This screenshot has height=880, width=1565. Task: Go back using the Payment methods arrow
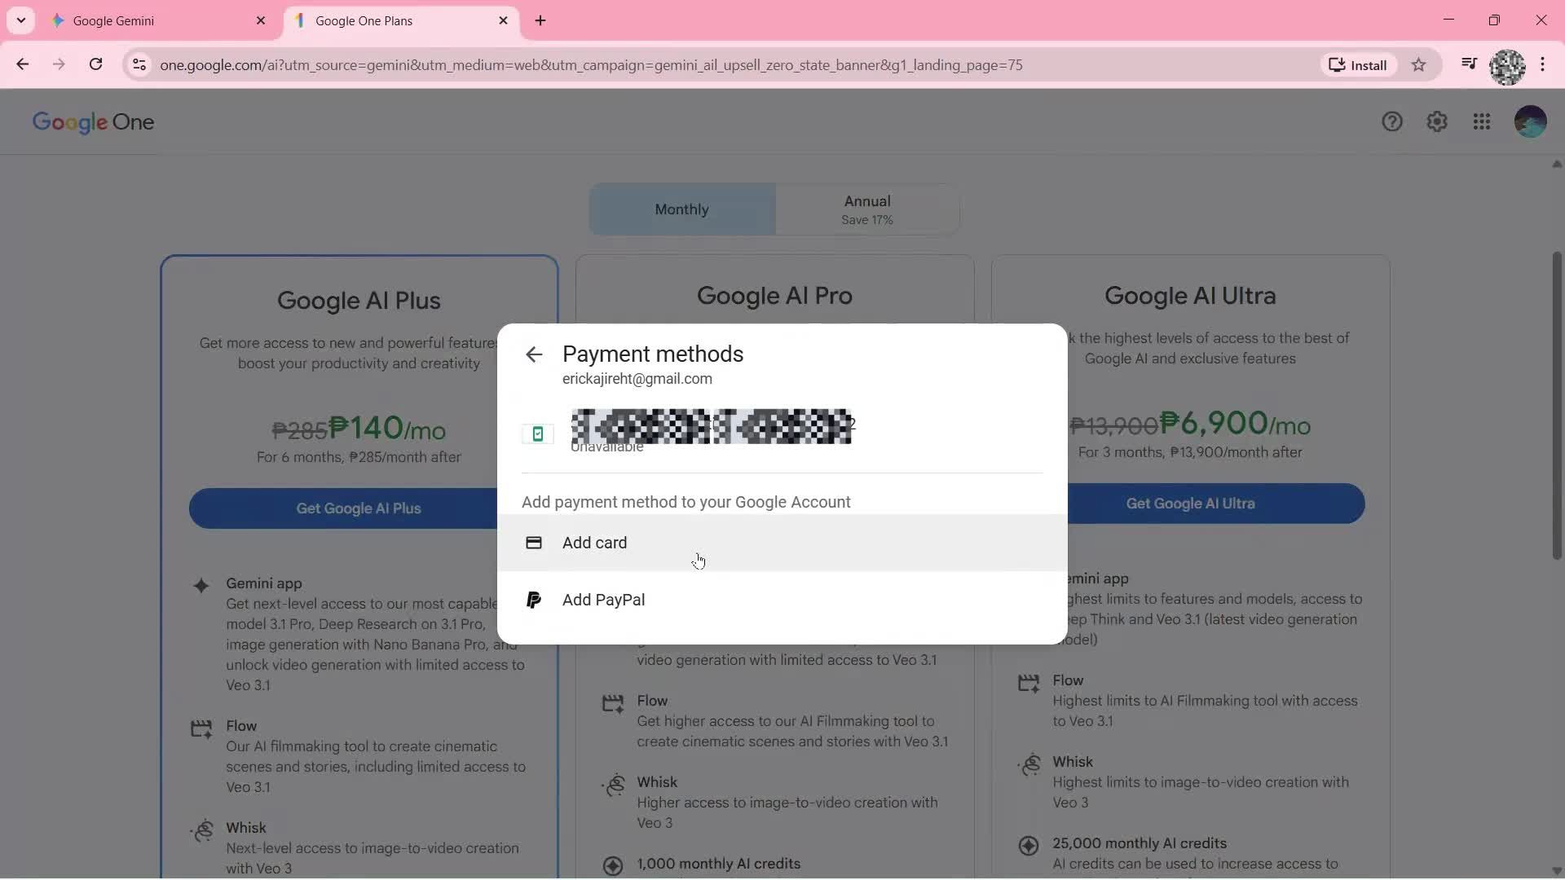[535, 354]
